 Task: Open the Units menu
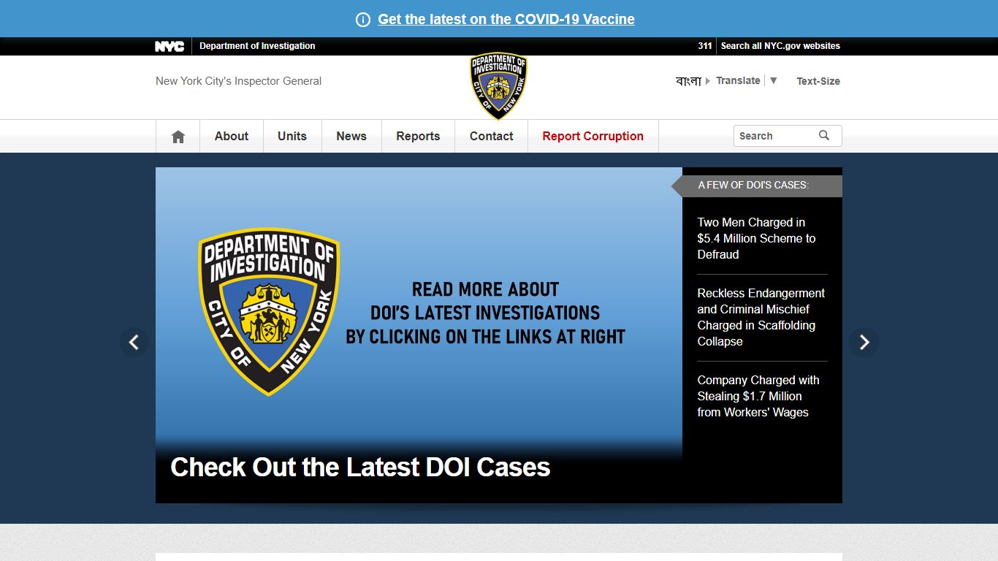(292, 136)
